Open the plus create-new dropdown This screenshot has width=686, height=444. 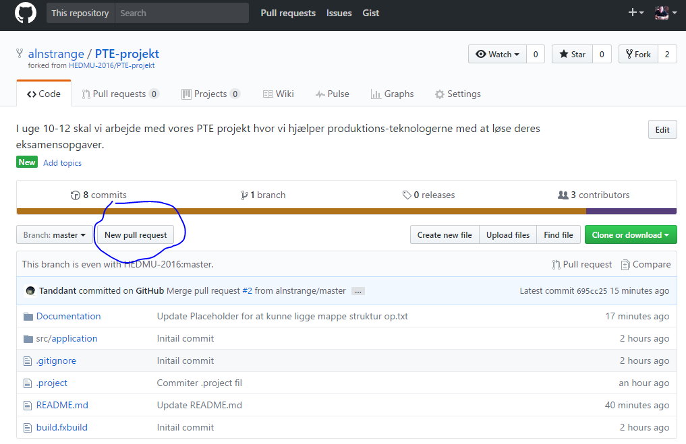[x=635, y=13]
